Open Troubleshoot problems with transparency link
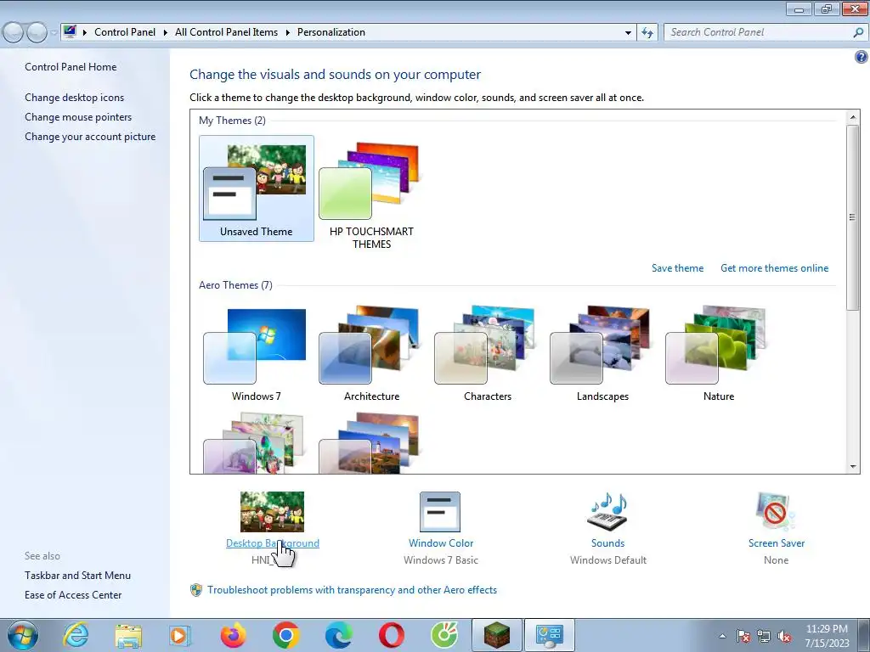This screenshot has width=870, height=652. (x=353, y=590)
